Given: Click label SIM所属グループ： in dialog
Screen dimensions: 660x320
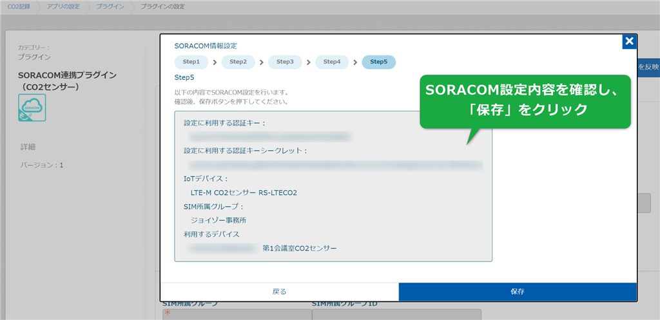Looking at the screenshot, I should pos(214,207).
